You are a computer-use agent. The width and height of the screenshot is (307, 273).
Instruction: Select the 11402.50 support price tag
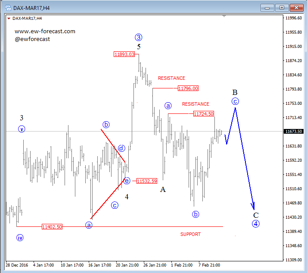52,226
